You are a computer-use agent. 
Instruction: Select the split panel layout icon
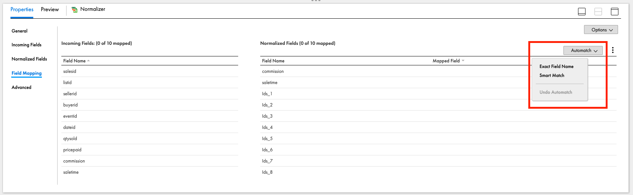pyautogui.click(x=598, y=12)
